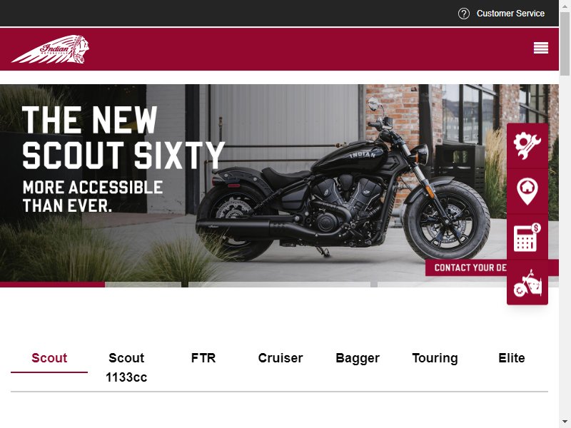Open the hamburger navigation menu
The height and width of the screenshot is (428, 571).
pyautogui.click(x=541, y=48)
